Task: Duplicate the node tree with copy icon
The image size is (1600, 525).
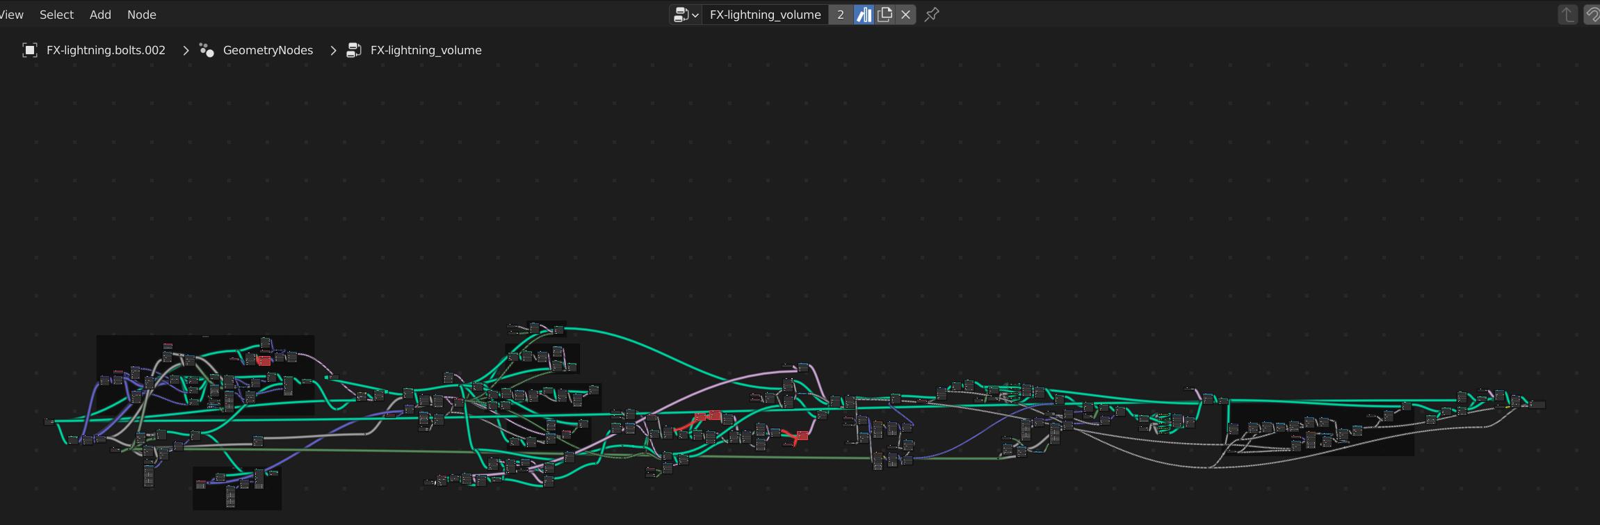Action: coord(884,15)
